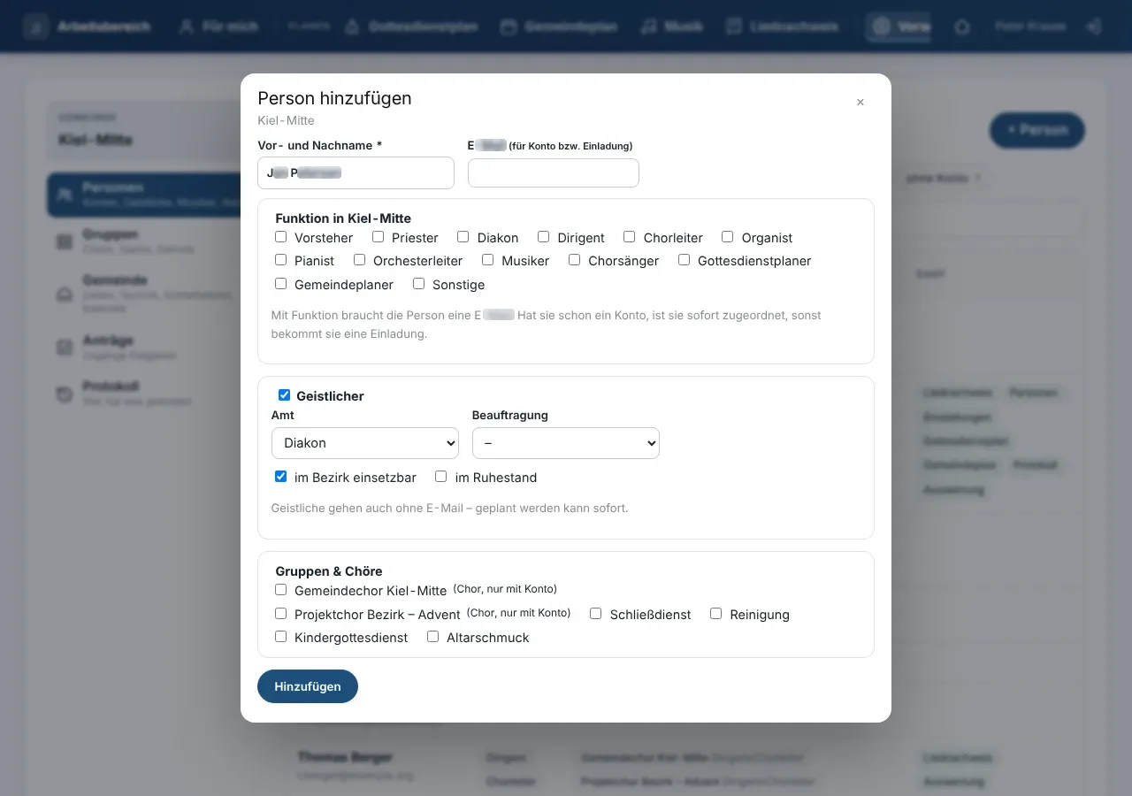
Task: Check the Vorsteher function checkbox
Action: point(280,237)
